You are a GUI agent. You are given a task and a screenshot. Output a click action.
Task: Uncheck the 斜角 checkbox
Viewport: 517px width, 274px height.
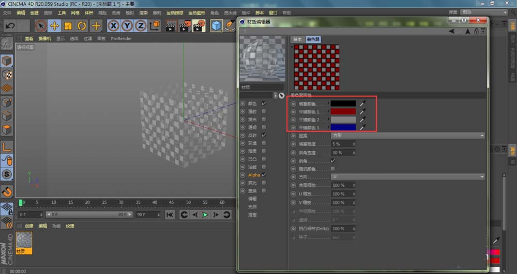click(332, 161)
